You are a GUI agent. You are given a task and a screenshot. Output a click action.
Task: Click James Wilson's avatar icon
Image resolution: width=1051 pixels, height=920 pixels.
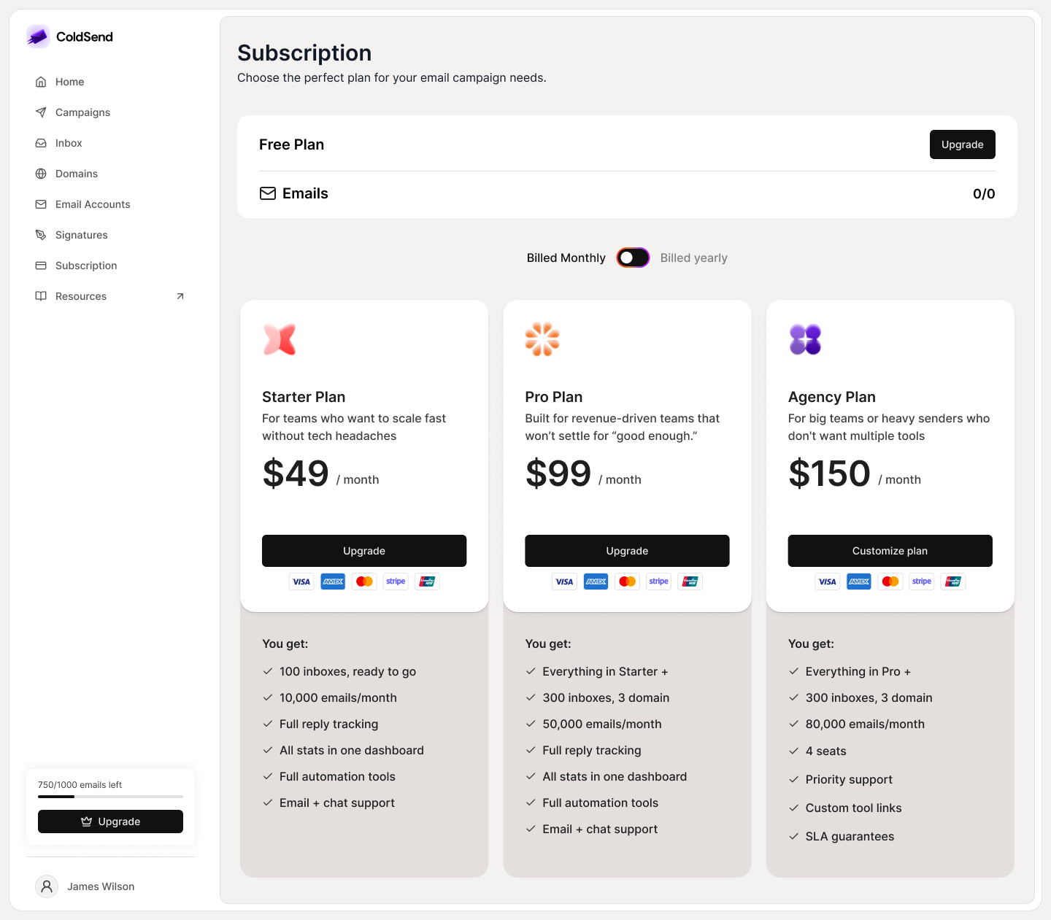point(47,886)
